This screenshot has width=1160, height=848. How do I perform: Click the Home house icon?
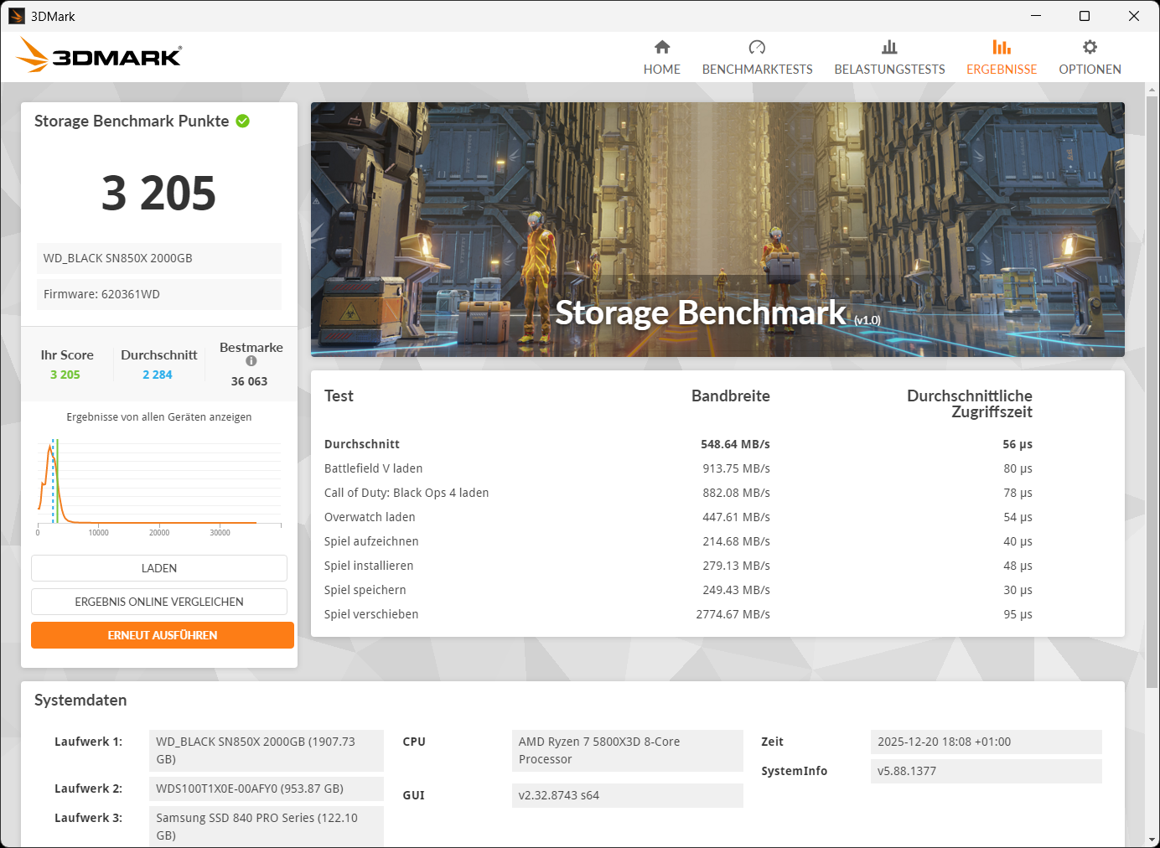click(x=662, y=47)
